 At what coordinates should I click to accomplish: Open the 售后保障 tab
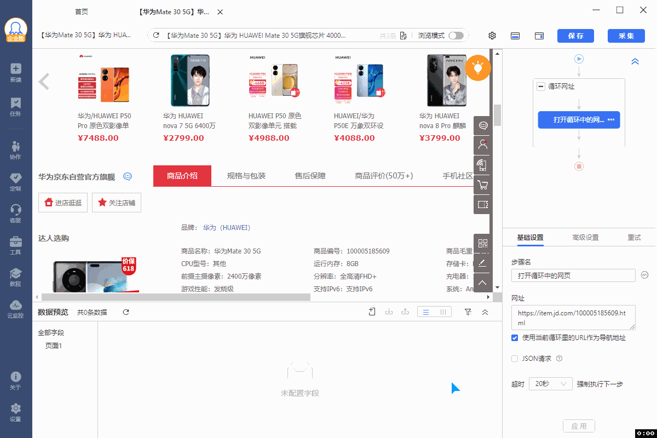(310, 176)
